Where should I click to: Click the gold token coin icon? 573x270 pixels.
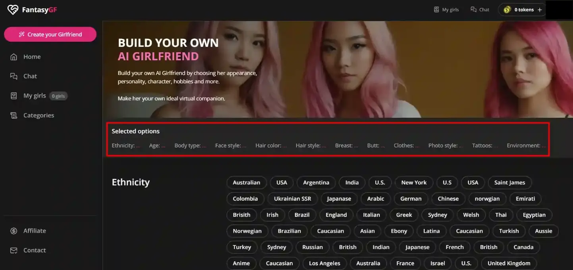507,9
